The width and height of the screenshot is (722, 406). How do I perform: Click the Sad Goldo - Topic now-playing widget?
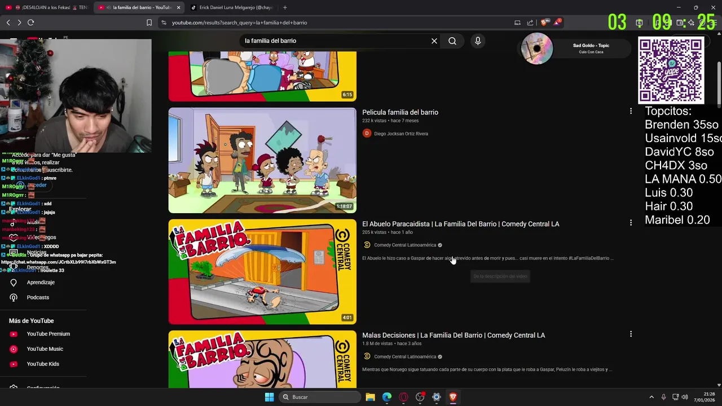click(x=574, y=48)
